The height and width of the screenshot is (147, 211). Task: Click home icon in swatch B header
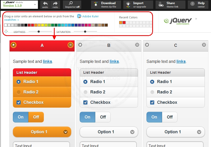(80, 45)
